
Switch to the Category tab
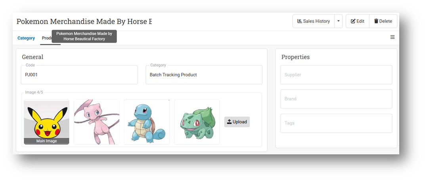[26, 38]
